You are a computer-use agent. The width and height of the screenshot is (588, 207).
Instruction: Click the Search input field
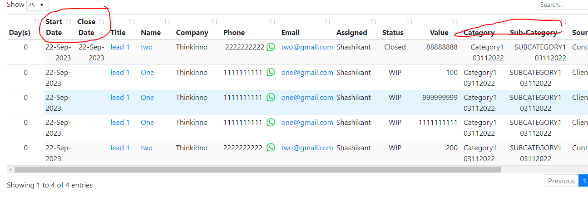pos(563,5)
